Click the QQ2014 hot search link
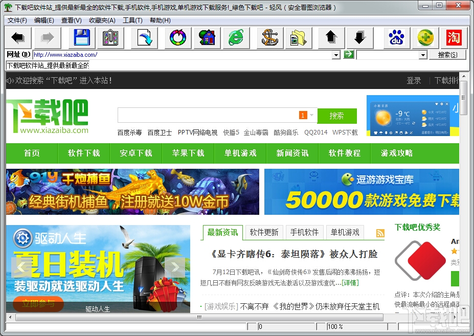The image size is (474, 336). 316,132
